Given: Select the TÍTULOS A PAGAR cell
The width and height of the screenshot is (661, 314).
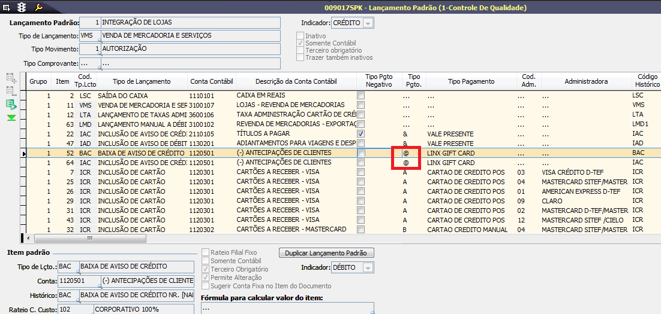Looking at the screenshot, I should pyautogui.click(x=296, y=134).
